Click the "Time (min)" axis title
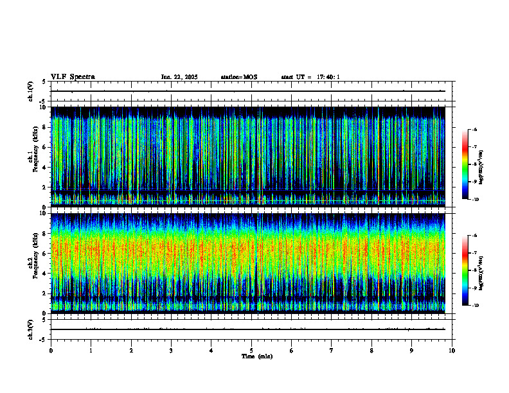Screen dimensions: 509x393 tap(257, 356)
